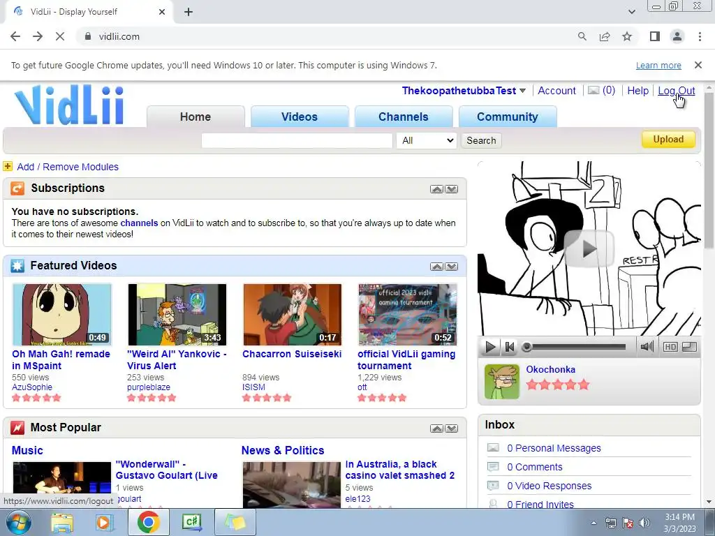Switch to the Videos tab

pyautogui.click(x=300, y=117)
